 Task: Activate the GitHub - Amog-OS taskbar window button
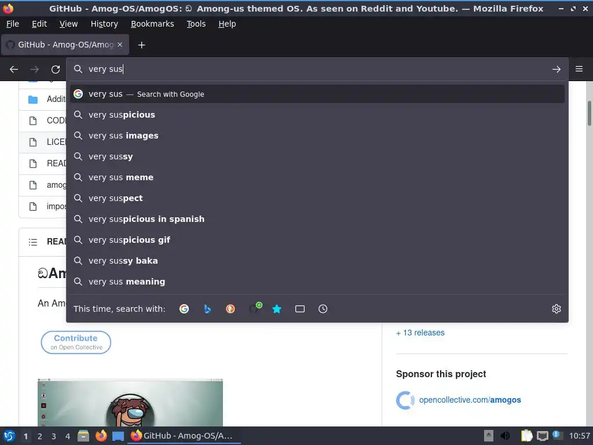click(185, 436)
